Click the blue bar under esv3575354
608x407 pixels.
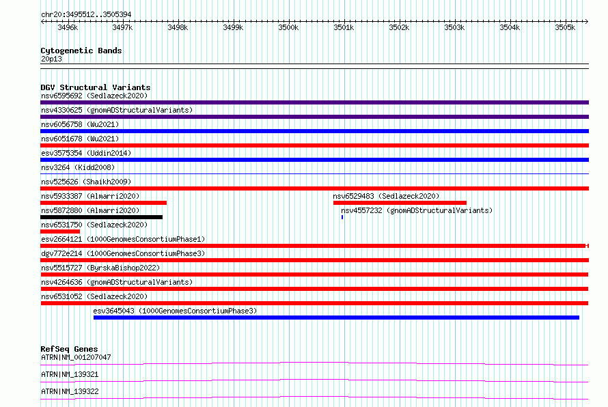coord(314,160)
